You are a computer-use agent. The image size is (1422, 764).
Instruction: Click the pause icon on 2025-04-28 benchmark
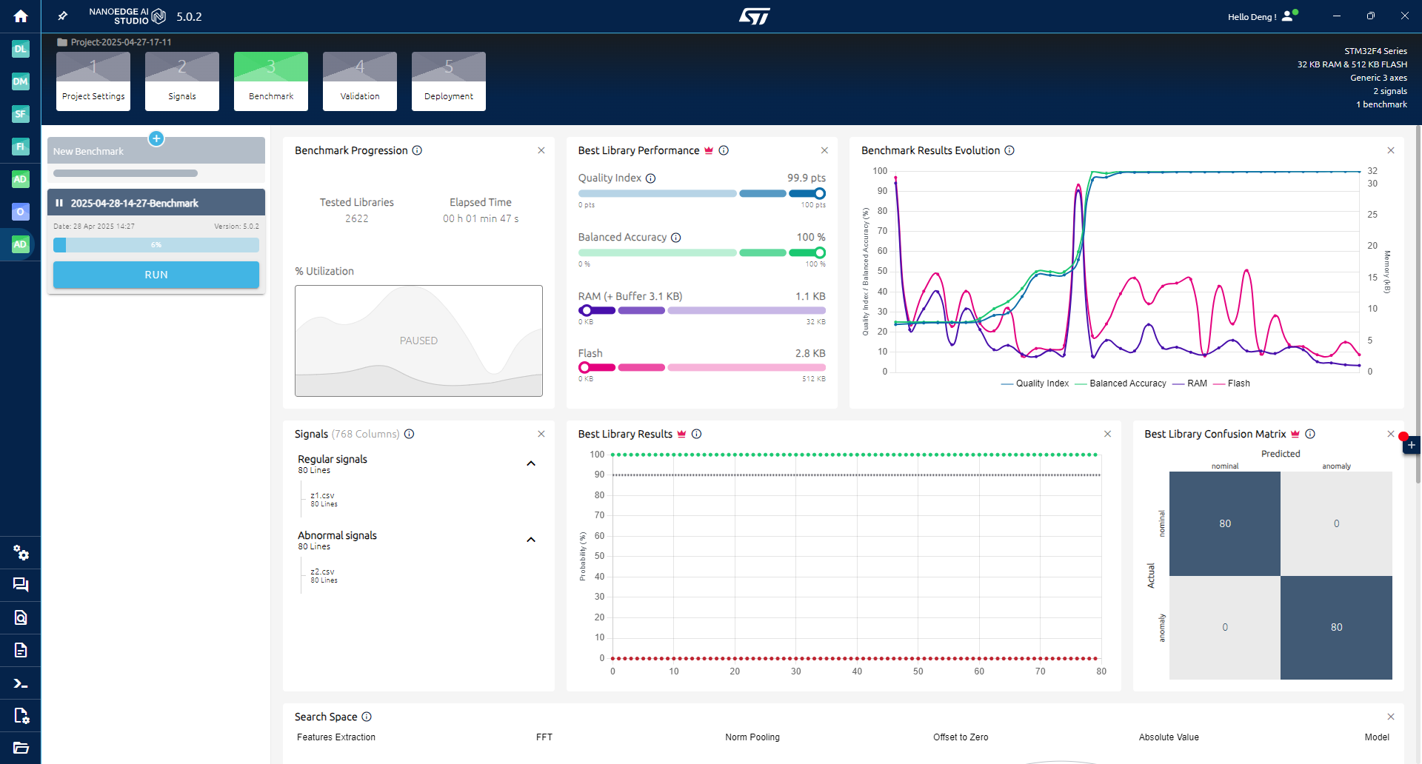(59, 203)
